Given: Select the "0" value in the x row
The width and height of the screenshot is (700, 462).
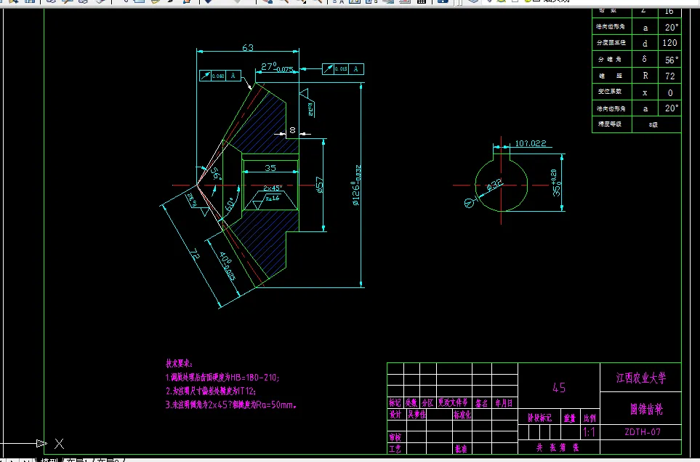Looking at the screenshot, I should coord(670,92).
